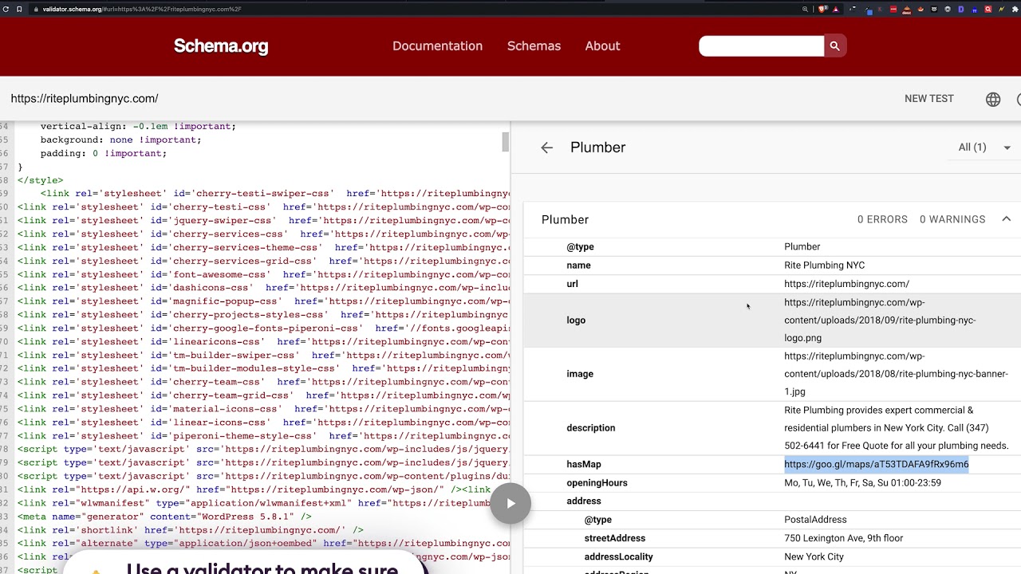Click the url value https://riteplumbingnyc.com/
This screenshot has height=574, width=1021.
tap(846, 284)
